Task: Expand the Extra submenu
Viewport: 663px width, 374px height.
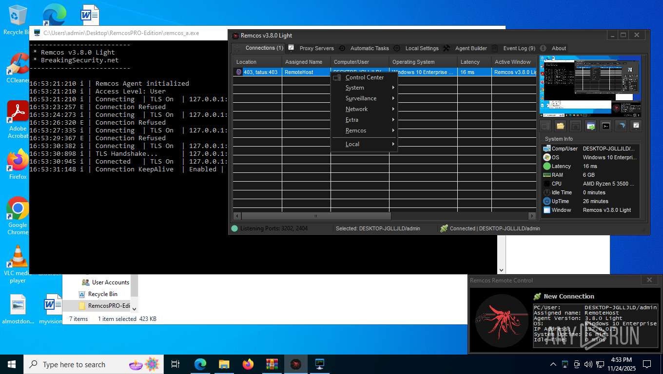Action: pos(364,120)
